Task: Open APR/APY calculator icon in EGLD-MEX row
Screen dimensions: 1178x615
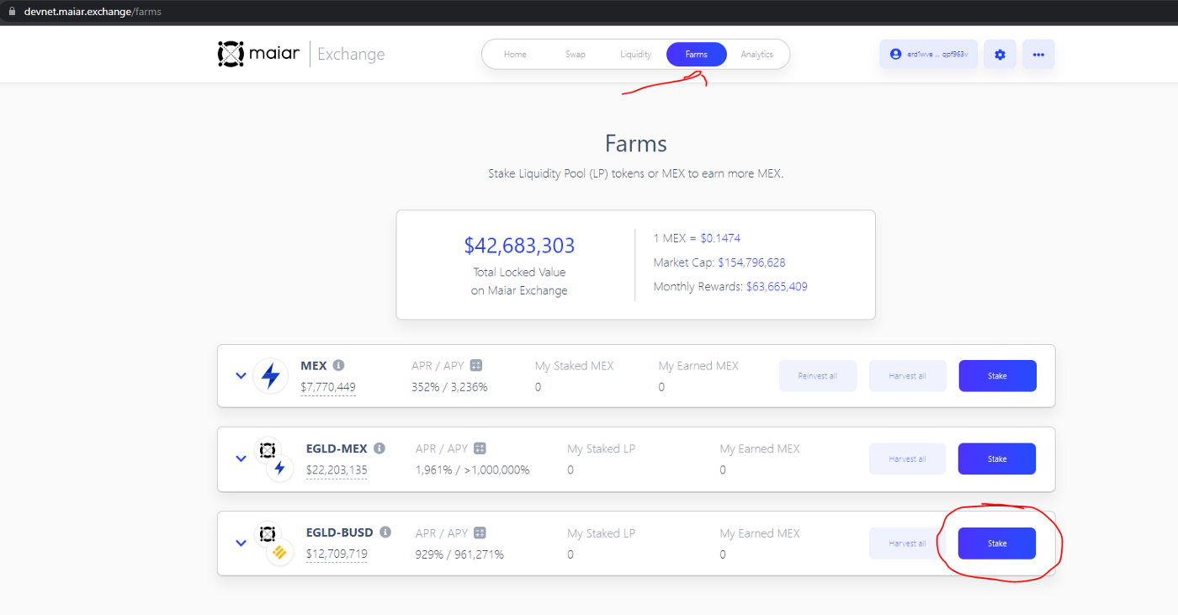Action: pyautogui.click(x=480, y=448)
